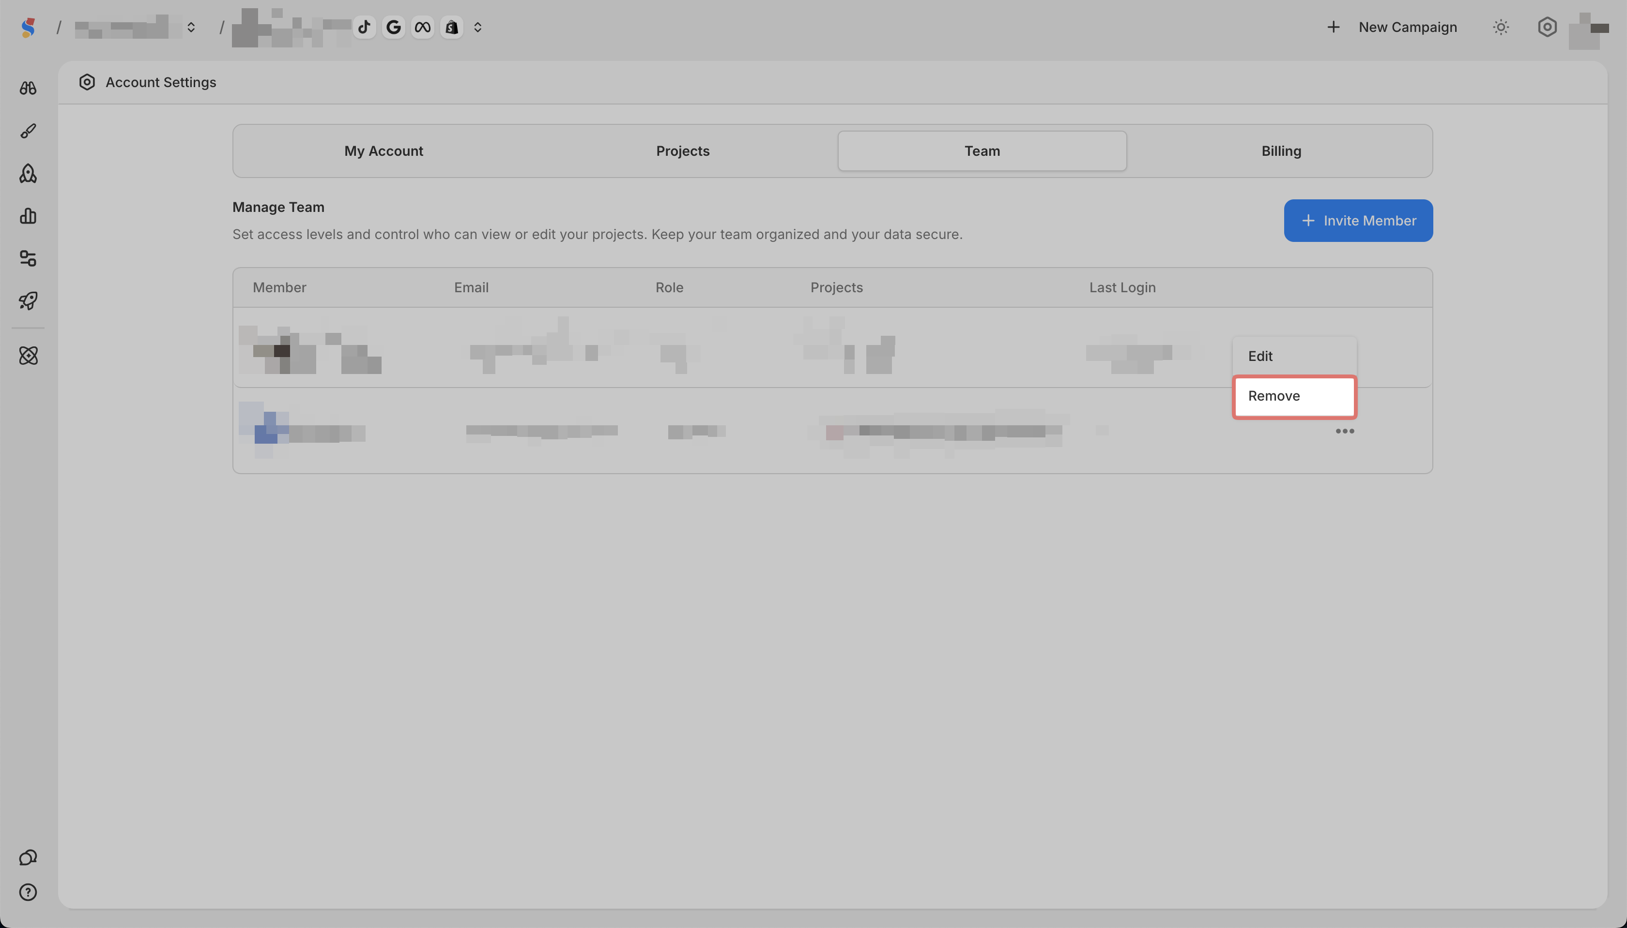The image size is (1627, 928).
Task: Toggle the light/dark theme sun icon
Action: point(1501,28)
